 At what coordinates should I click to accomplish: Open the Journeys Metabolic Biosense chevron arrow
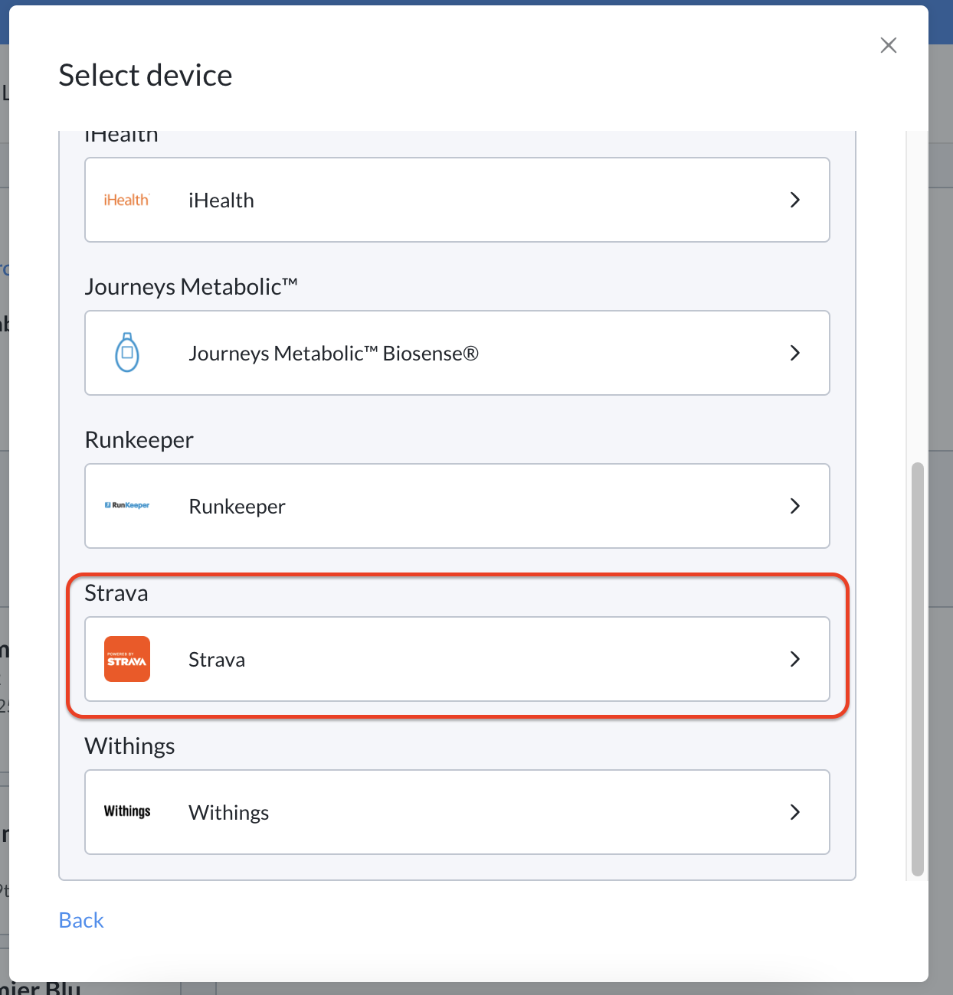(x=795, y=353)
